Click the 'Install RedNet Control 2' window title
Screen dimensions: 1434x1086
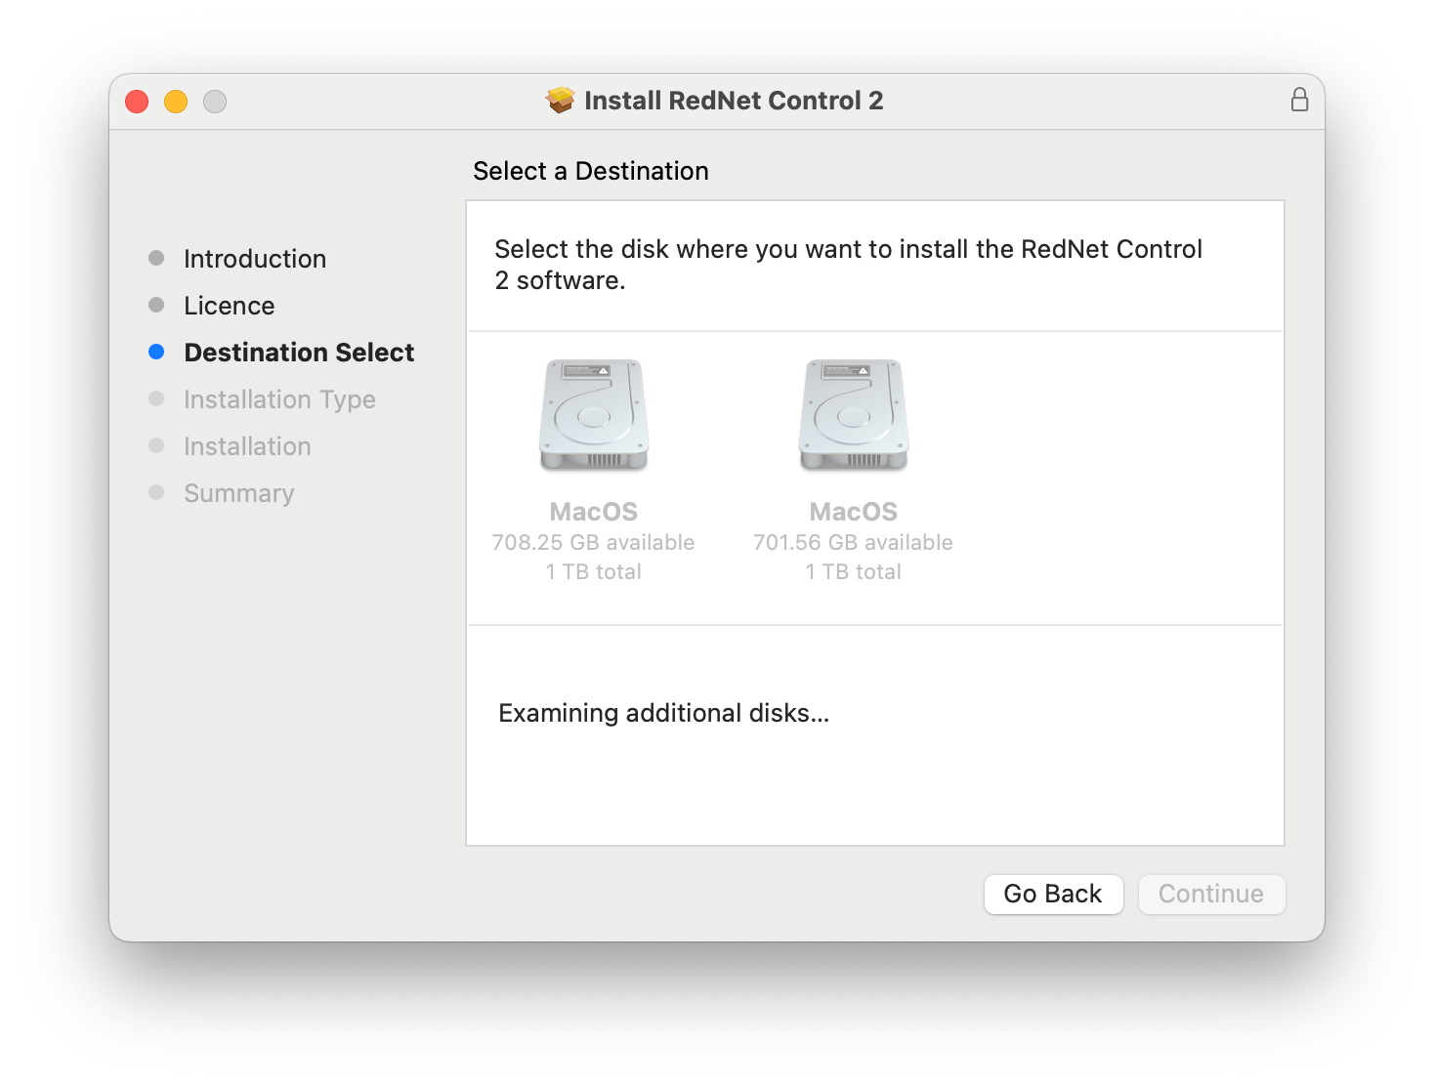pyautogui.click(x=734, y=101)
